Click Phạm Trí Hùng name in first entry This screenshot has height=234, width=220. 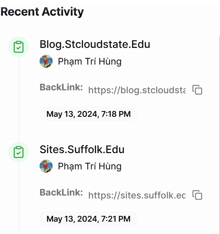[90, 62]
